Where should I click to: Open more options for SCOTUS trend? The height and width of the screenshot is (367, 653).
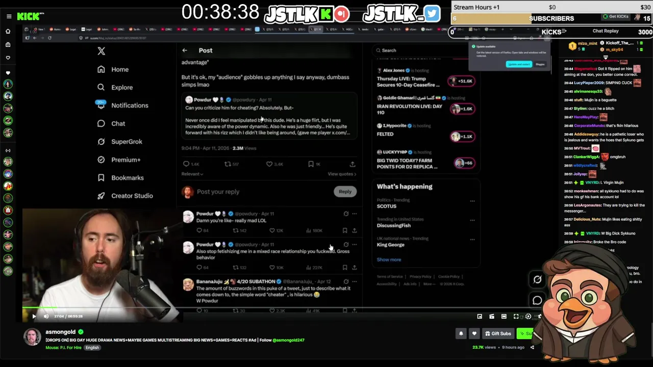472,201
